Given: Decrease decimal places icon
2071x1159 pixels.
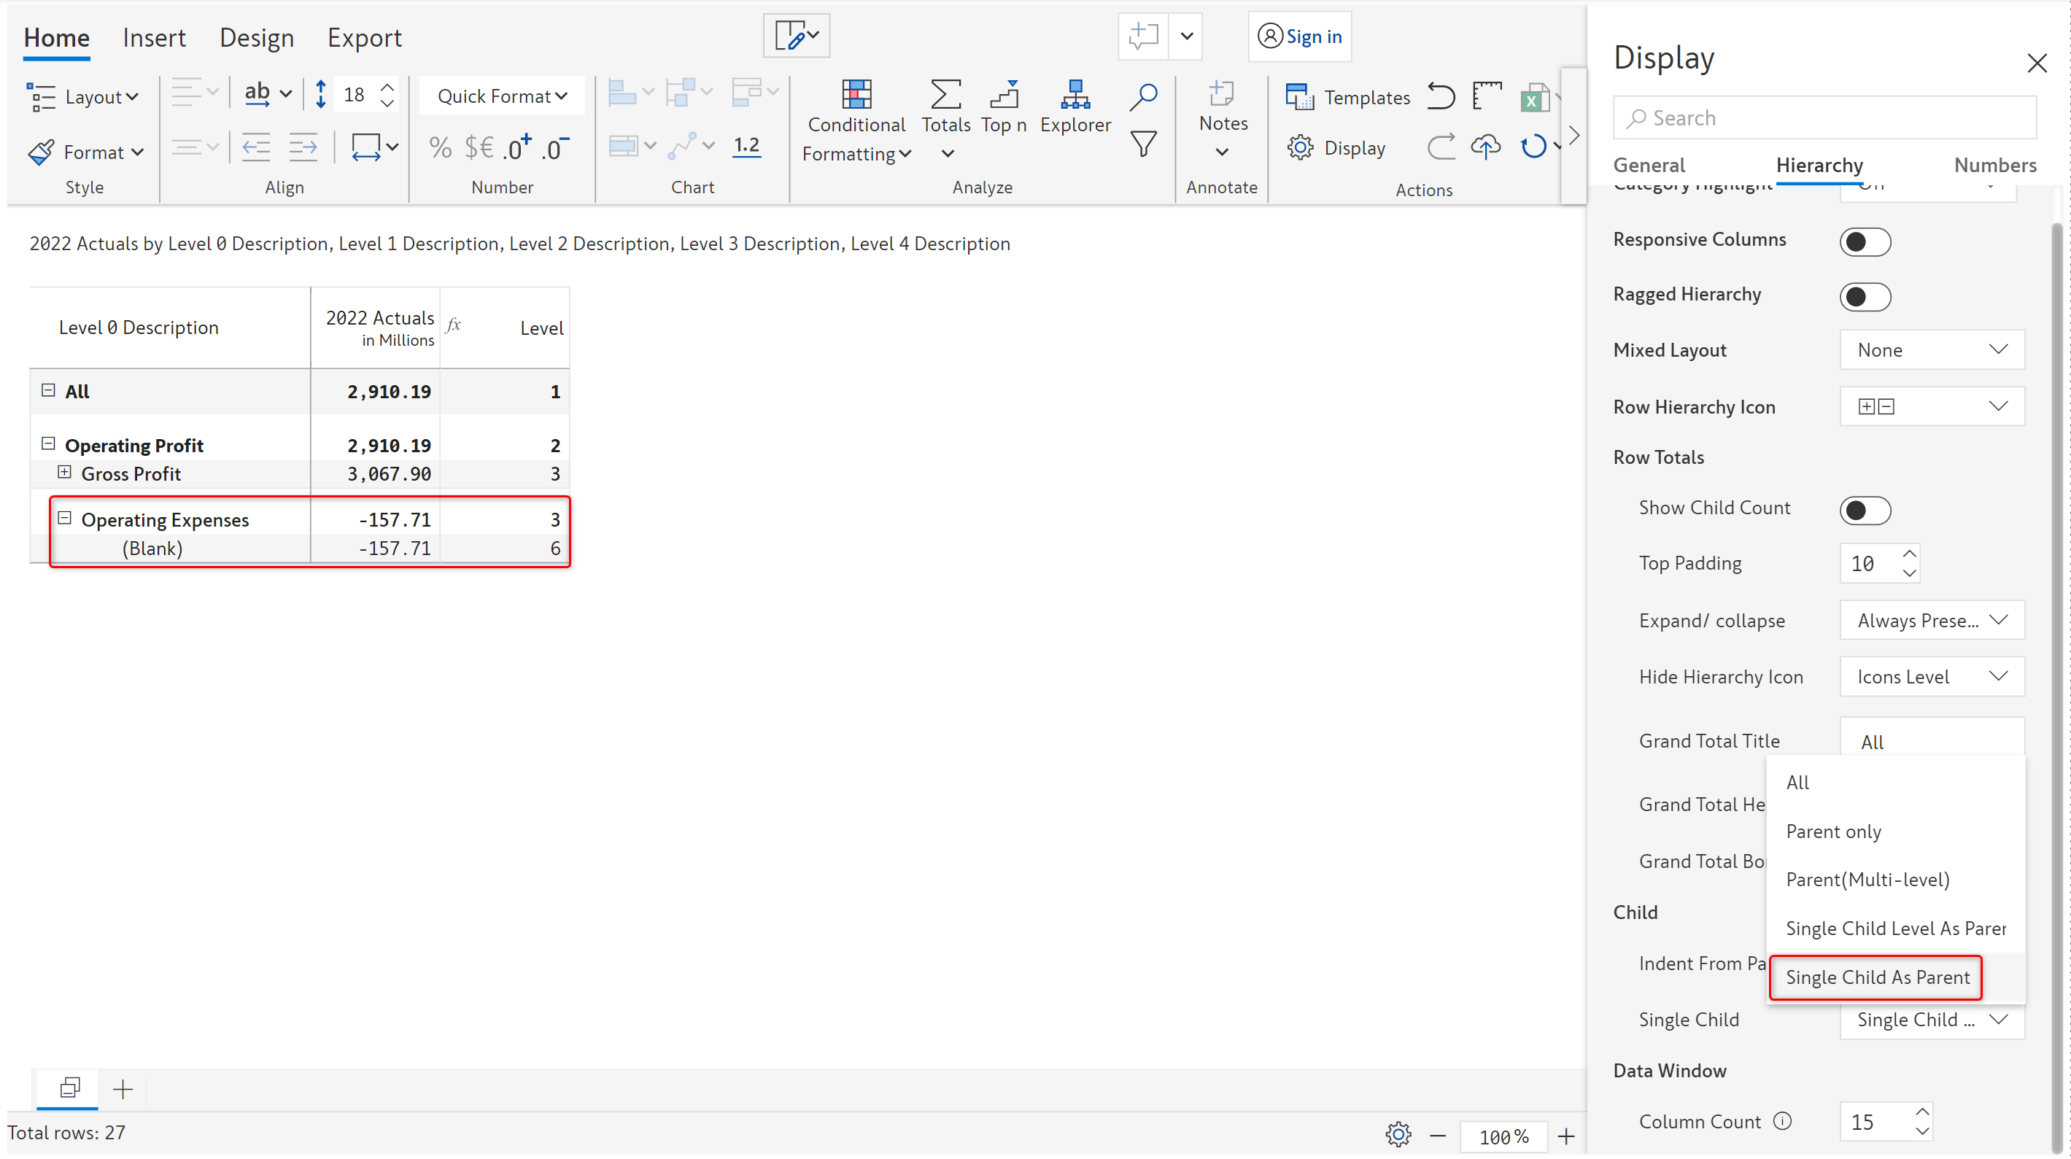Looking at the screenshot, I should tap(556, 147).
